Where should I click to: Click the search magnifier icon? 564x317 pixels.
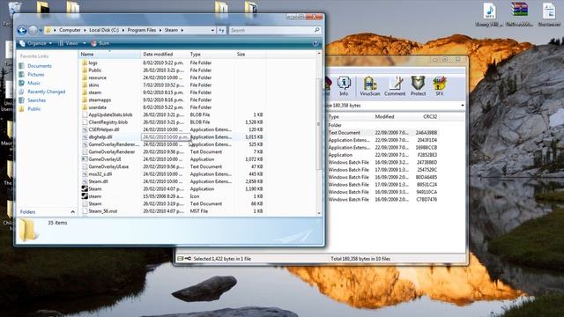(317, 31)
